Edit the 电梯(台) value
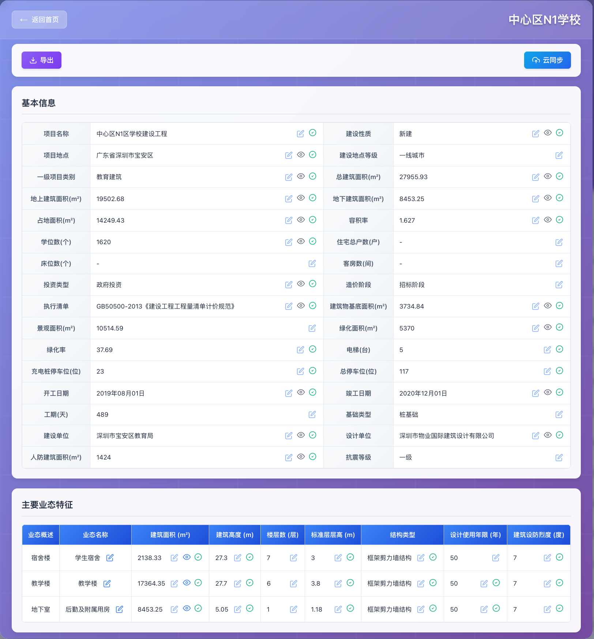 [548, 350]
